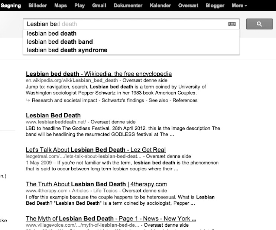Go to Gmail in top bar
The image size is (276, 230).
99,6
